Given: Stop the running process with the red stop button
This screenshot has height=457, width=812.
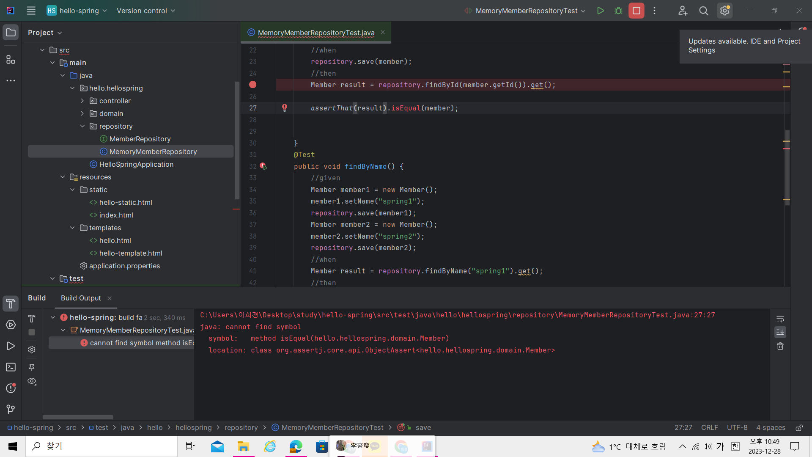Looking at the screenshot, I should [x=636, y=11].
